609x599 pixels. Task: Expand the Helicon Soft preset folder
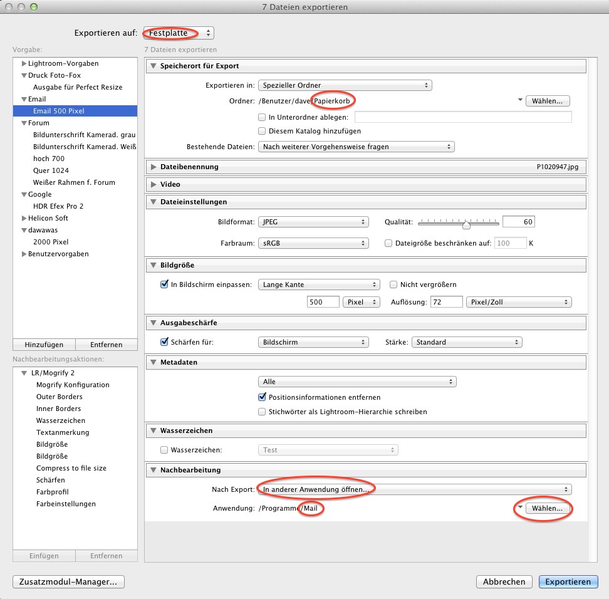(x=24, y=219)
